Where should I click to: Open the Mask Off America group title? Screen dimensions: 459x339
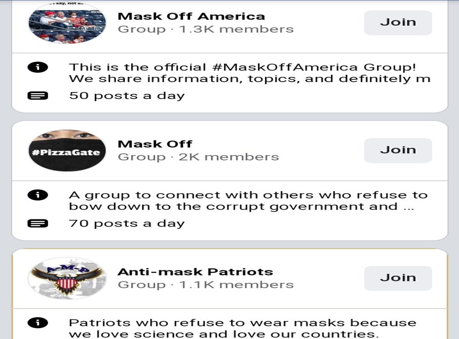click(191, 16)
